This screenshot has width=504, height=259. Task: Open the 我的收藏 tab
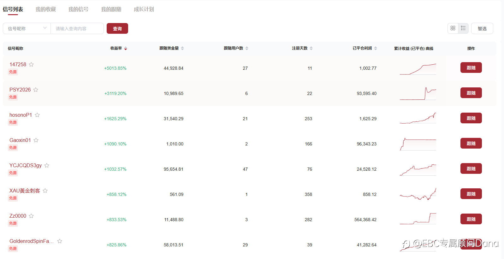point(46,9)
